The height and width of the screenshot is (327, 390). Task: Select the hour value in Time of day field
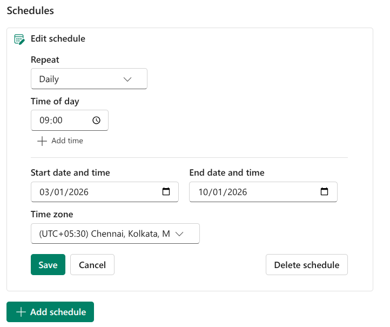pyautogui.click(x=44, y=121)
